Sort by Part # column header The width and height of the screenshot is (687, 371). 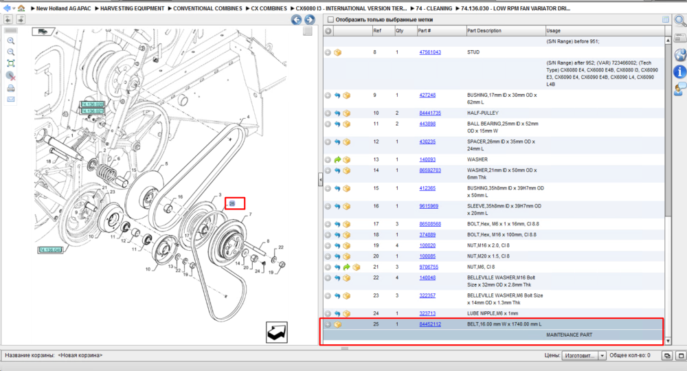[442, 31]
